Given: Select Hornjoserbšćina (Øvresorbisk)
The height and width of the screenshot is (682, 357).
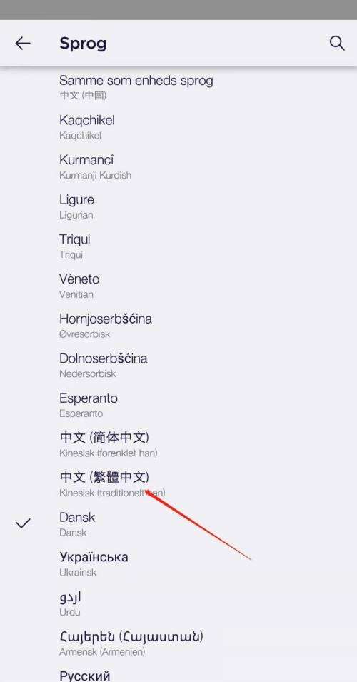Looking at the screenshot, I should click(178, 326).
